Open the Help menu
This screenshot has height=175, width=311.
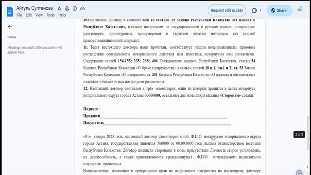62,15
